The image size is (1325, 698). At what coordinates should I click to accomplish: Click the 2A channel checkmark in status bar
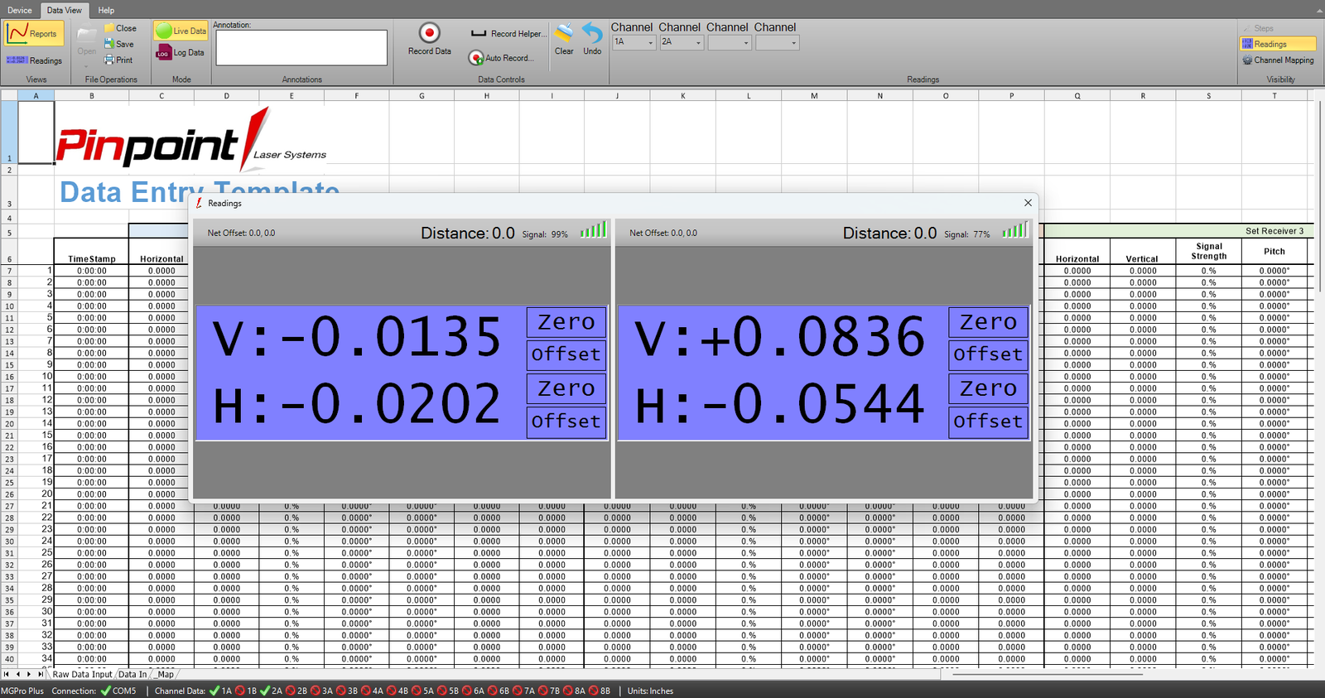265,691
